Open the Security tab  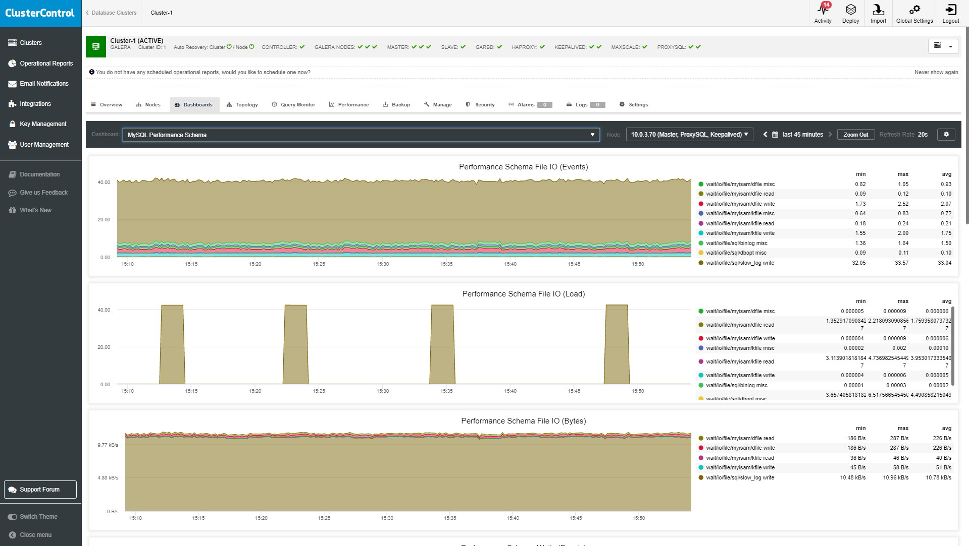tap(480, 105)
